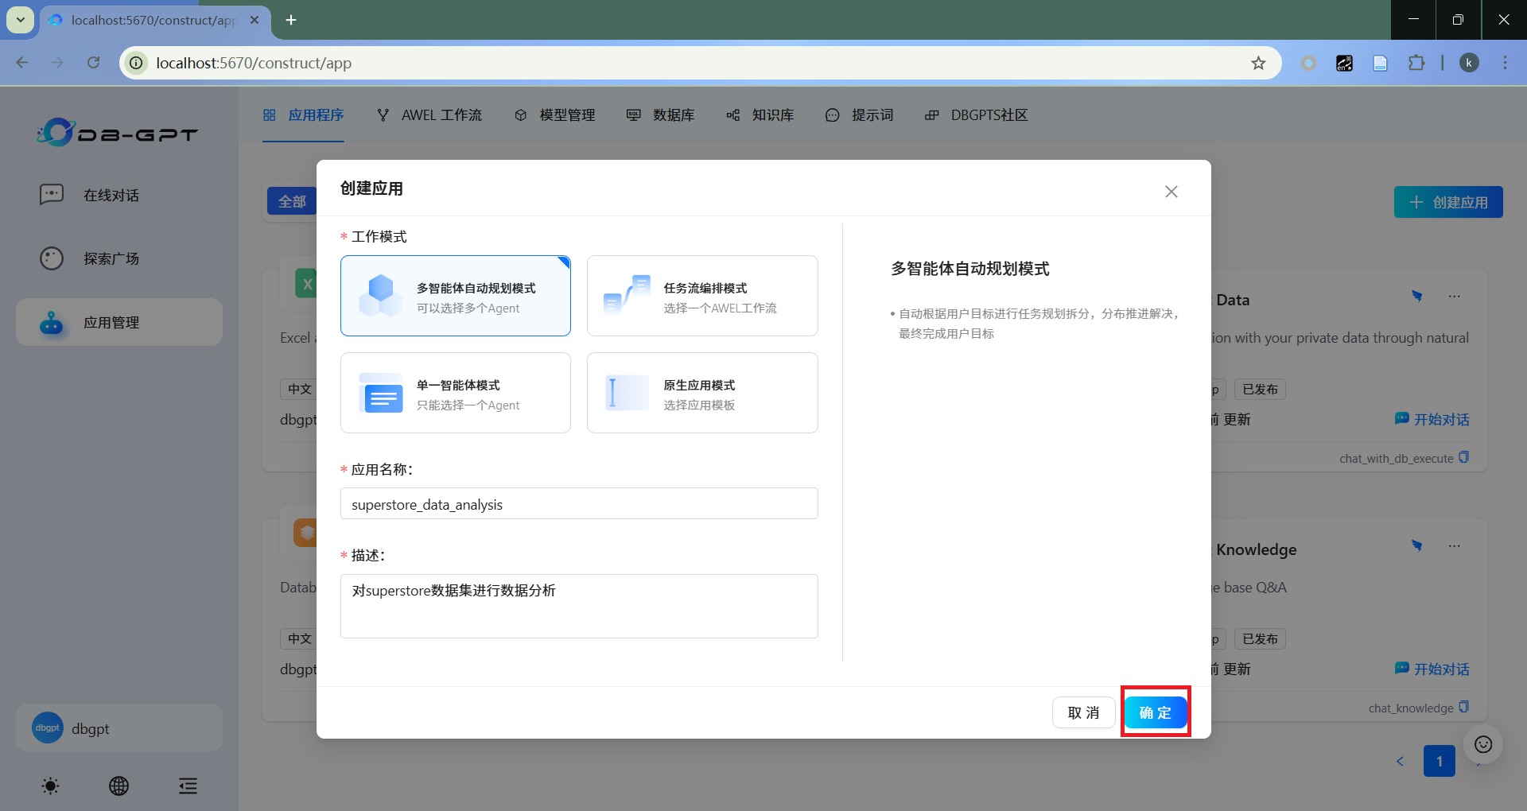Pick the 单一智能体模式 option
The width and height of the screenshot is (1527, 811).
(455, 393)
